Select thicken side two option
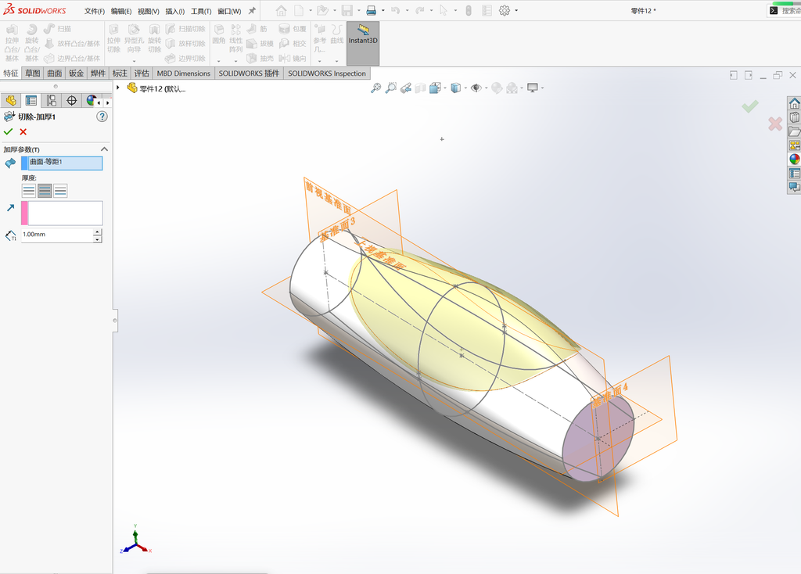Image resolution: width=801 pixels, height=574 pixels. click(x=60, y=191)
